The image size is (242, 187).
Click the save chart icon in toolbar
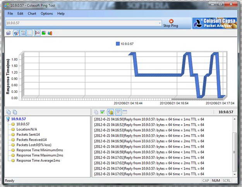tap(9, 33)
